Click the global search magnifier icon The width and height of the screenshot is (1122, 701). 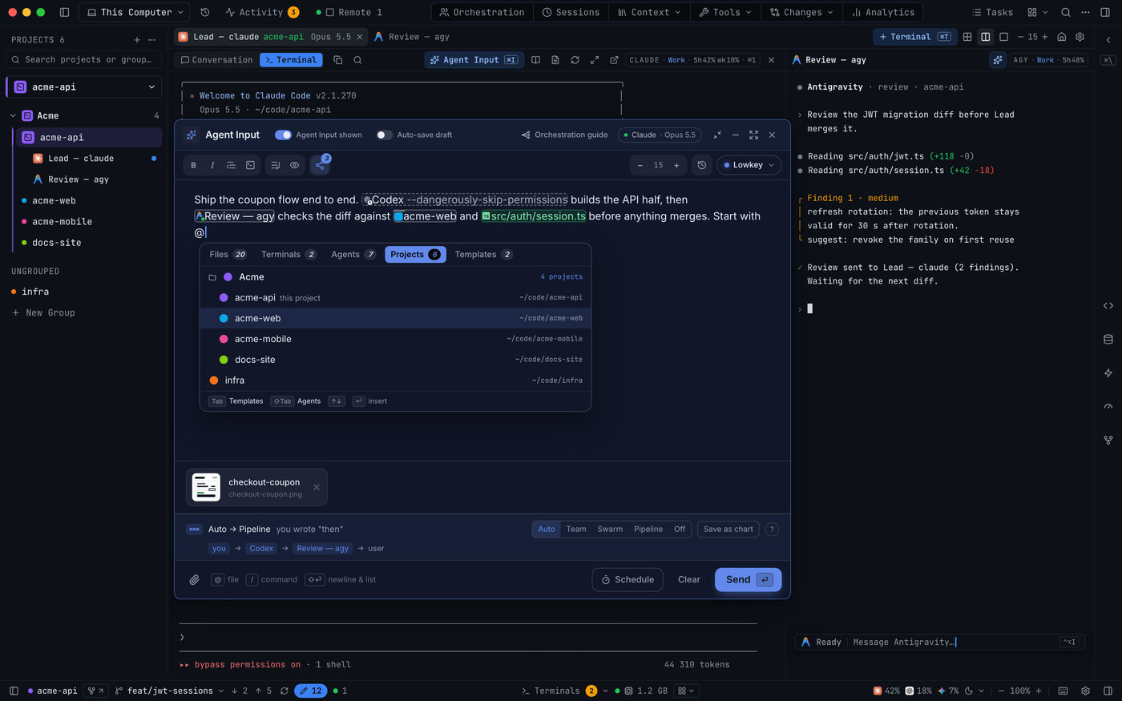[x=1065, y=12]
